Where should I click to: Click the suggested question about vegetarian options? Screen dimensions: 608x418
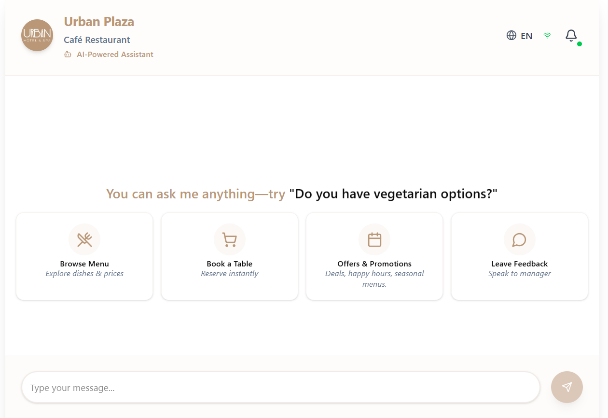pos(393,193)
